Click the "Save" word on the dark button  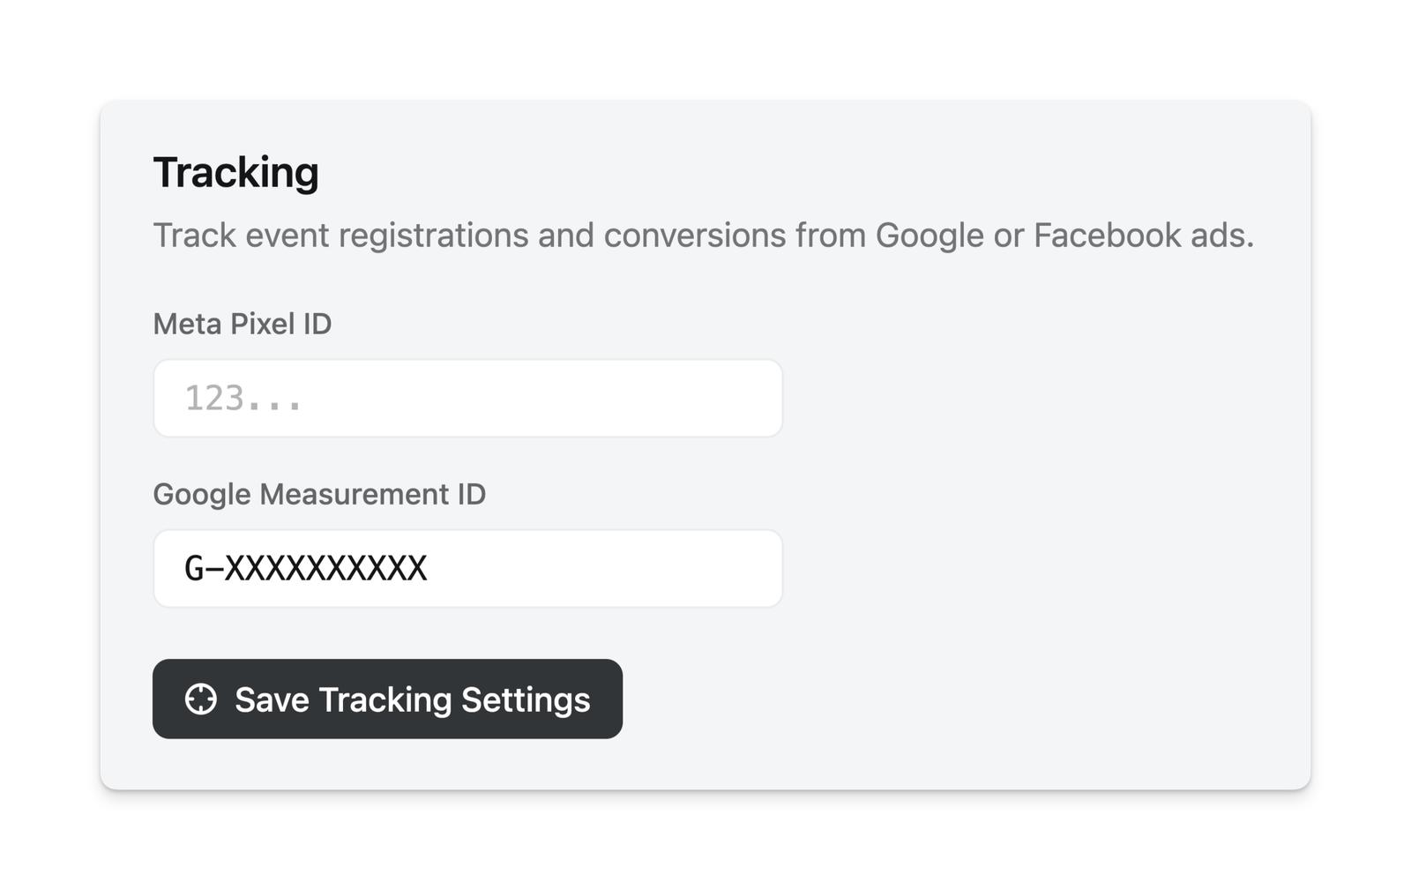coord(272,699)
